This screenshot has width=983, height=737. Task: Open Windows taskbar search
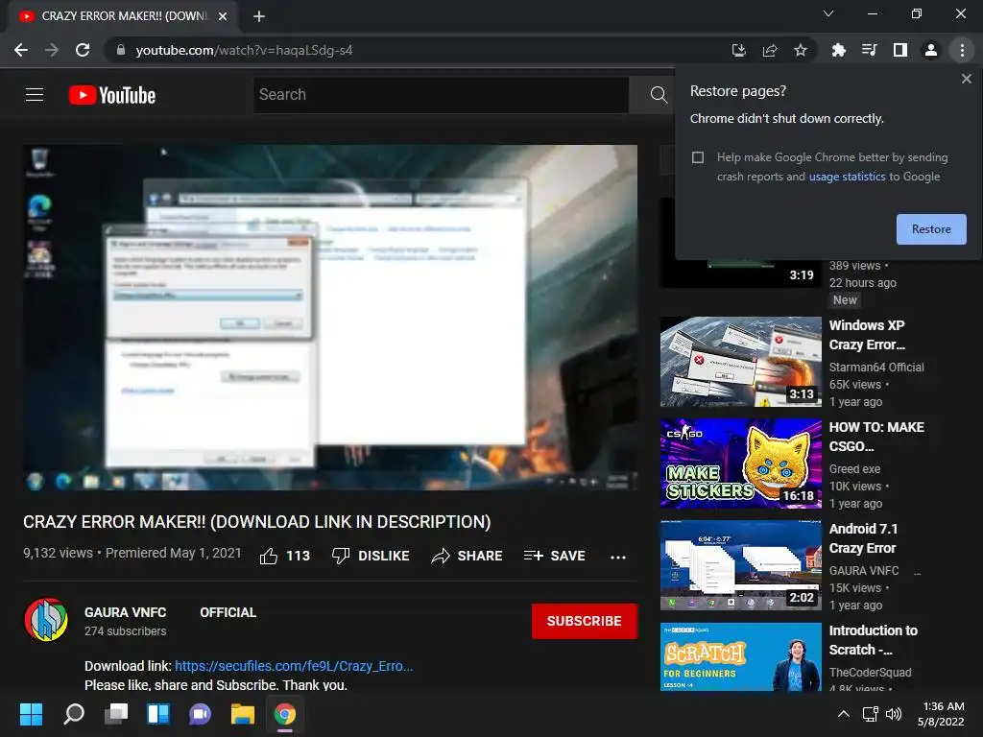pyautogui.click(x=74, y=714)
